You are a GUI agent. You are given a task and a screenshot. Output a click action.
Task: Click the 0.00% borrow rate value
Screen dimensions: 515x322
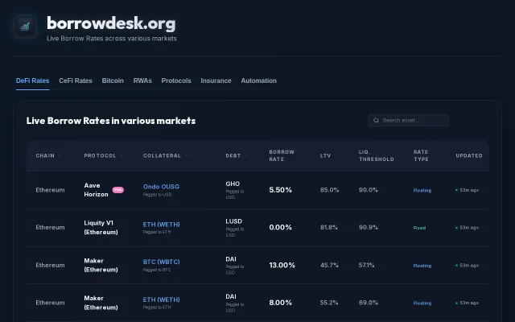pos(280,227)
